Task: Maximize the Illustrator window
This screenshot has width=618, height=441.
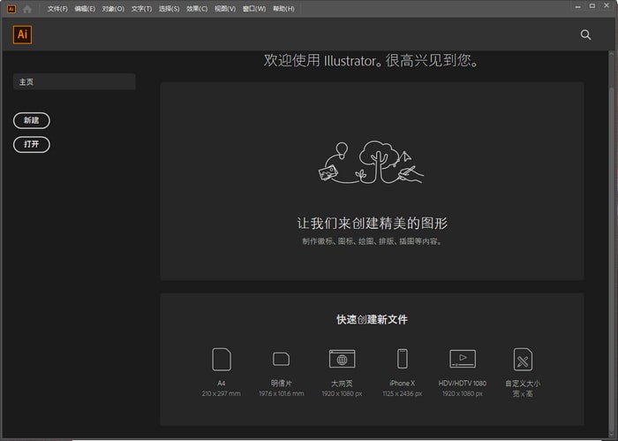Action: tap(592, 6)
